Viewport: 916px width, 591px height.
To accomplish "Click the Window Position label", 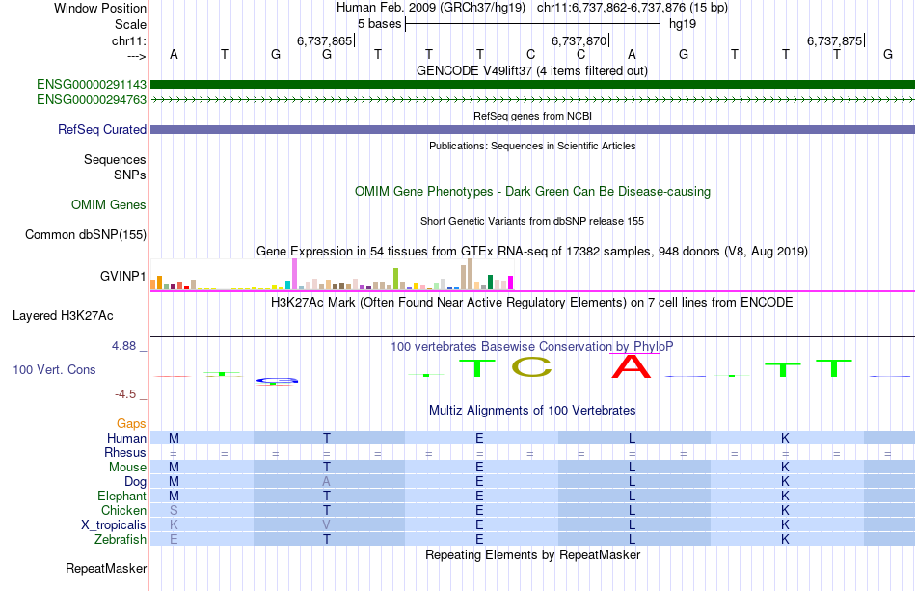I will (x=100, y=8).
